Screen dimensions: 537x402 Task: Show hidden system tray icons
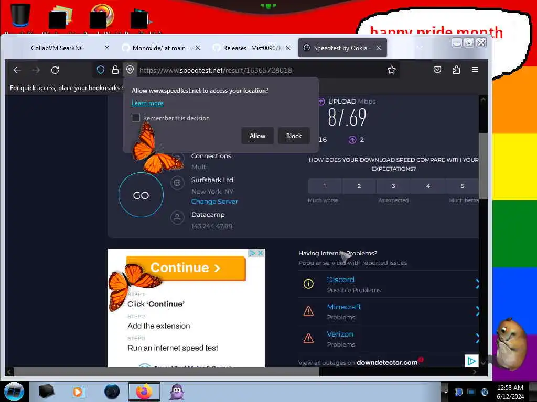[x=446, y=392]
